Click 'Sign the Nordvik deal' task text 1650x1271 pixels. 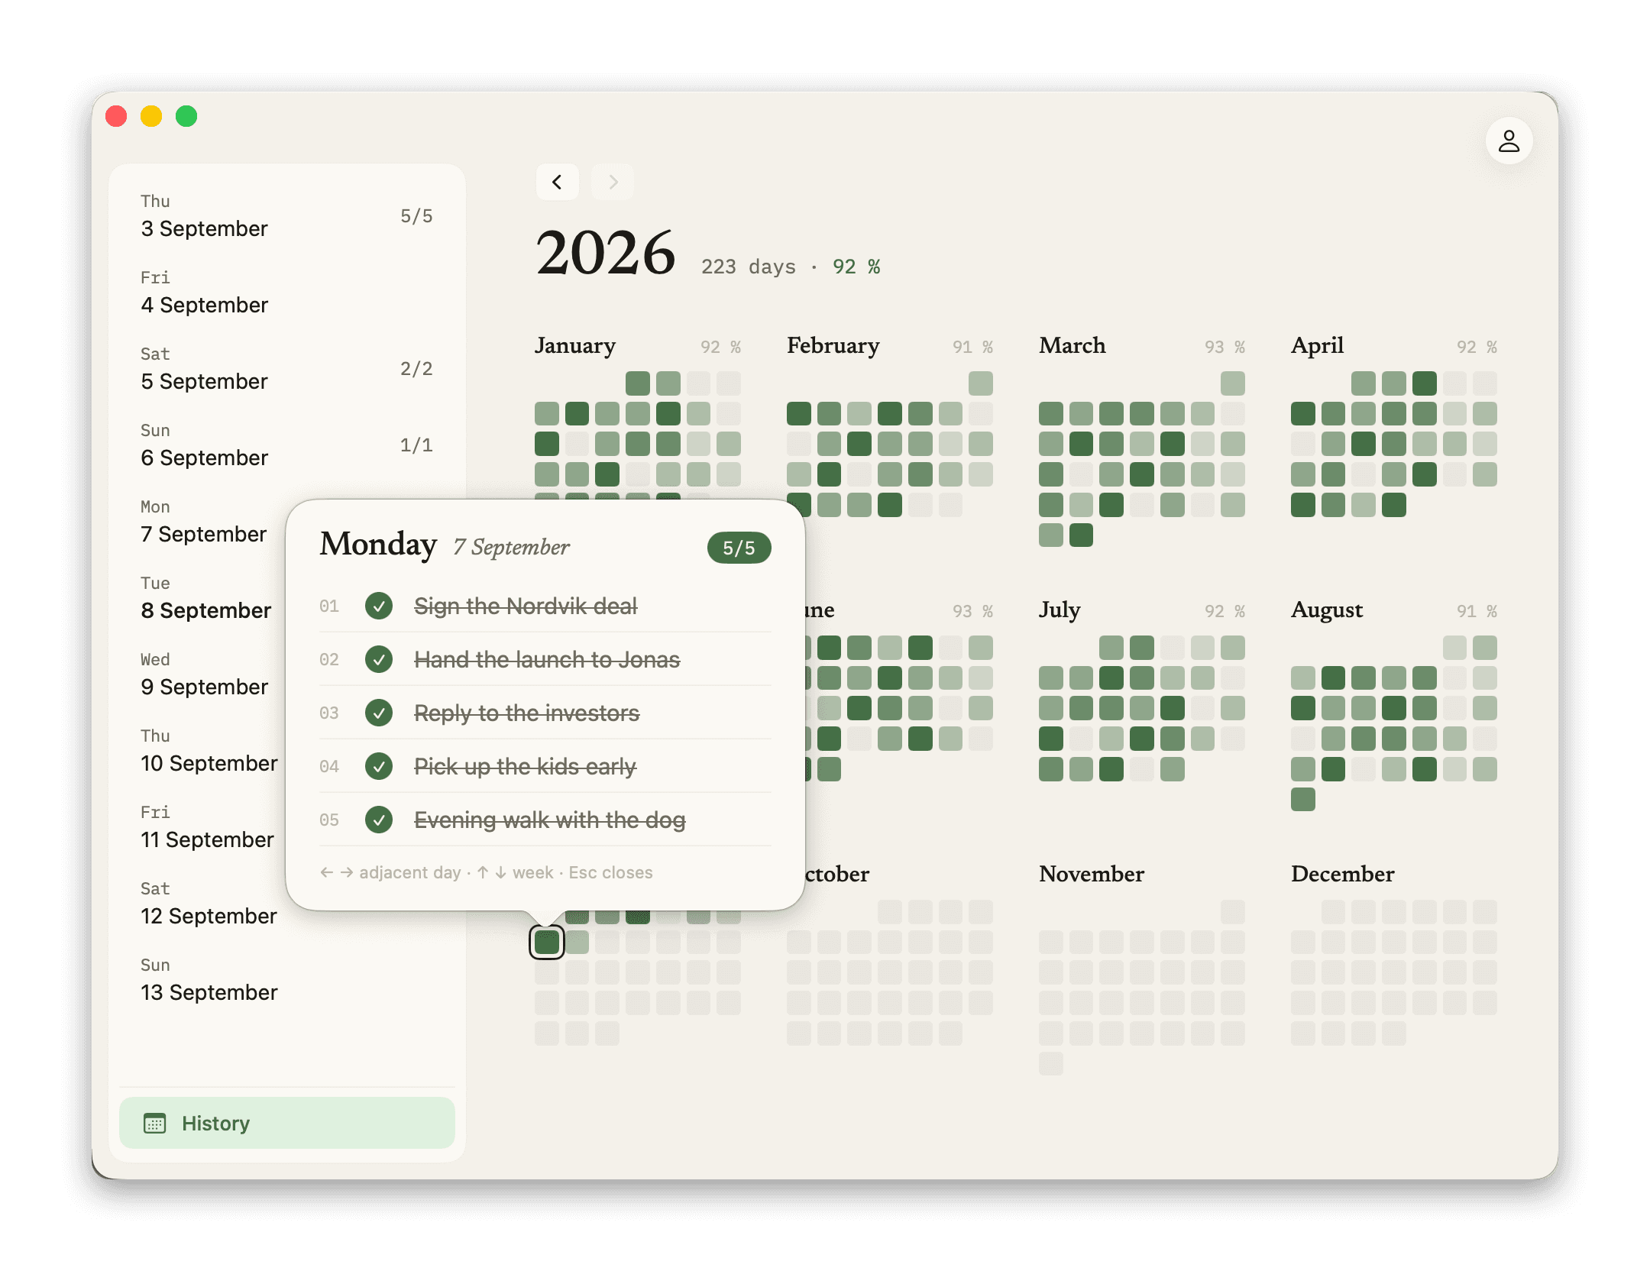[x=526, y=606]
